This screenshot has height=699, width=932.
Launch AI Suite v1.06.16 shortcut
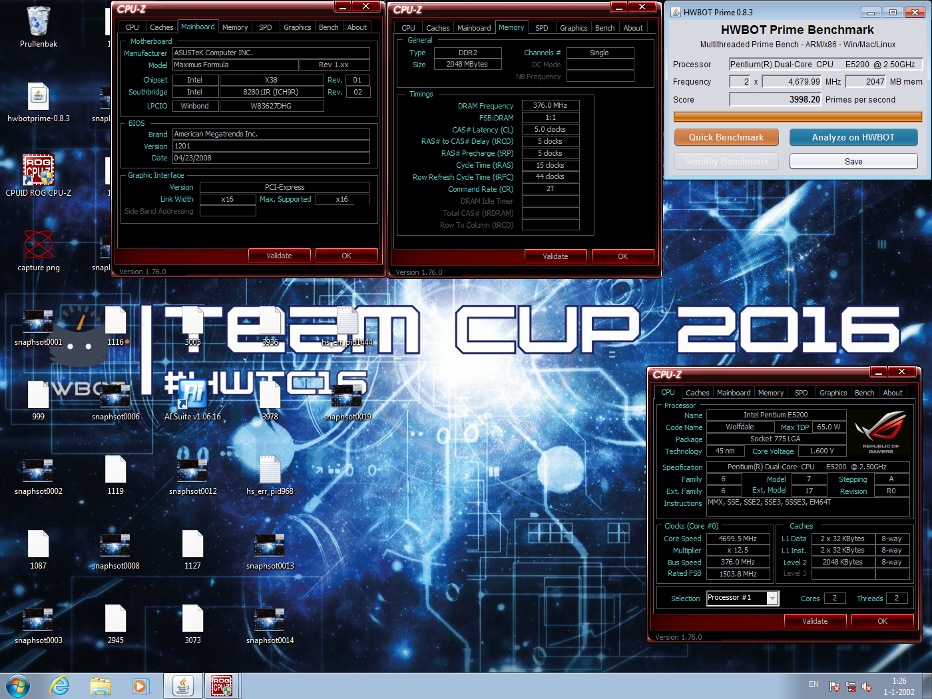193,401
